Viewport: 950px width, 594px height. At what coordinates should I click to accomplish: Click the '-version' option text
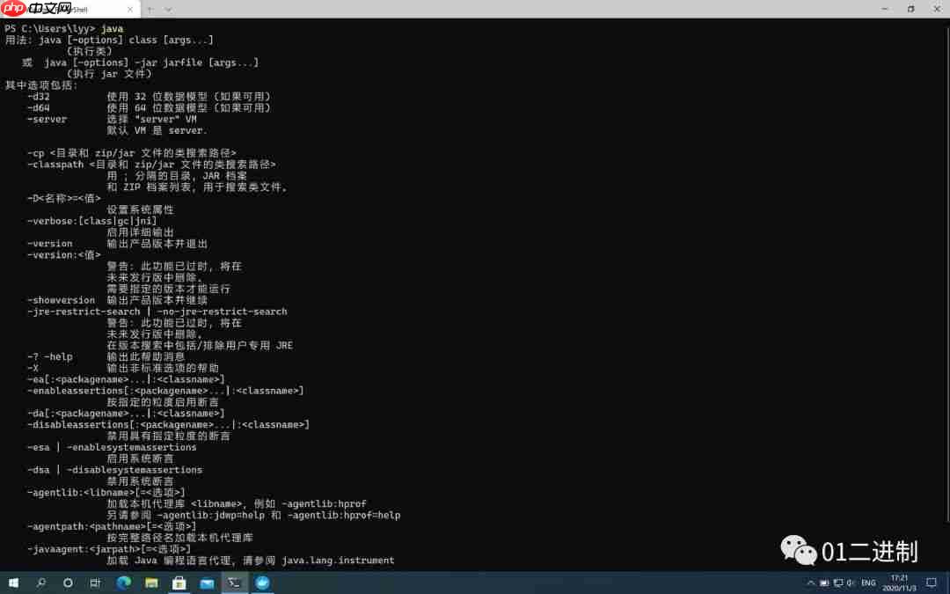(49, 244)
